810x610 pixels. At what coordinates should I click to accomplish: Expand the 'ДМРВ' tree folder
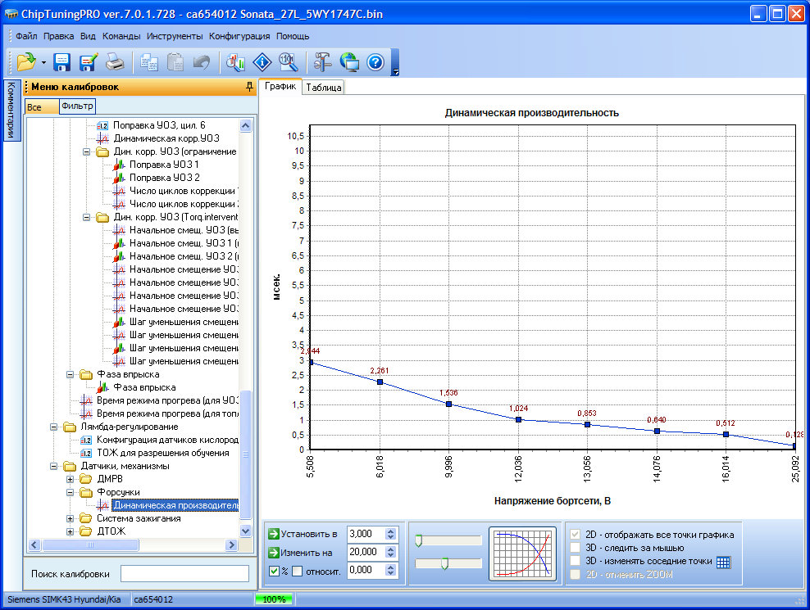(71, 479)
